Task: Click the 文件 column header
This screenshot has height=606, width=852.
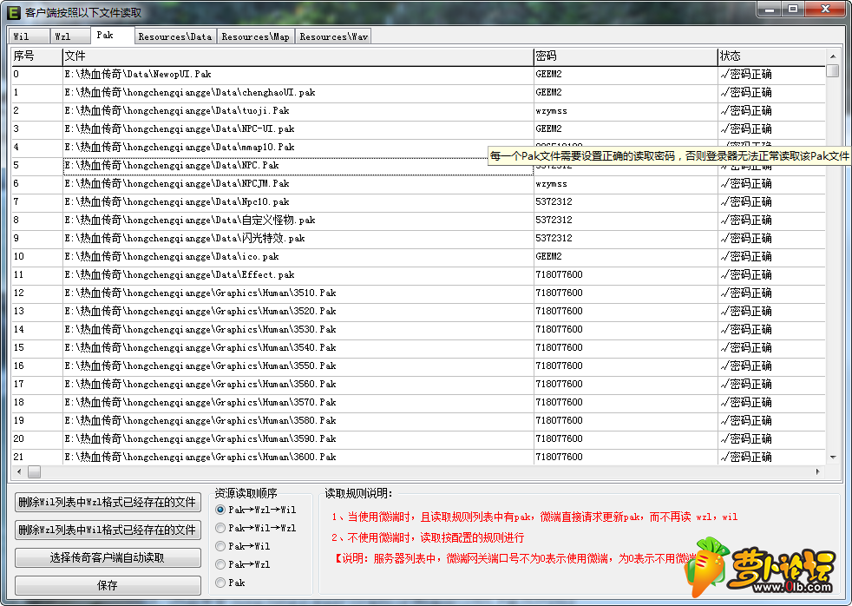Action: [x=298, y=56]
